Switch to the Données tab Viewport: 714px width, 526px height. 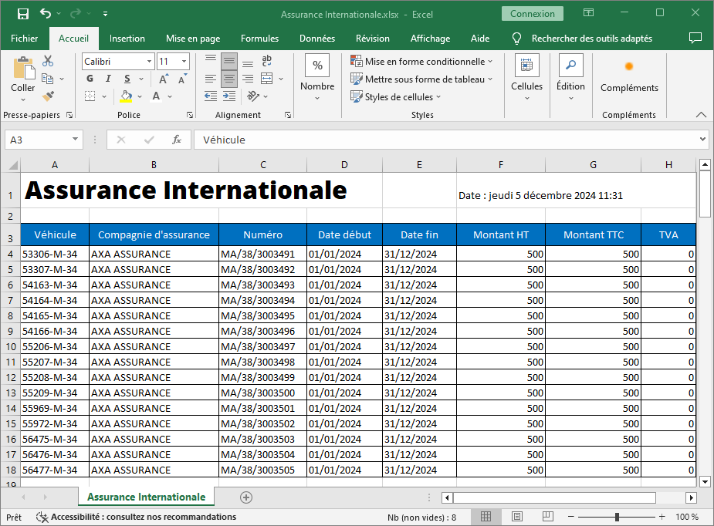(317, 39)
